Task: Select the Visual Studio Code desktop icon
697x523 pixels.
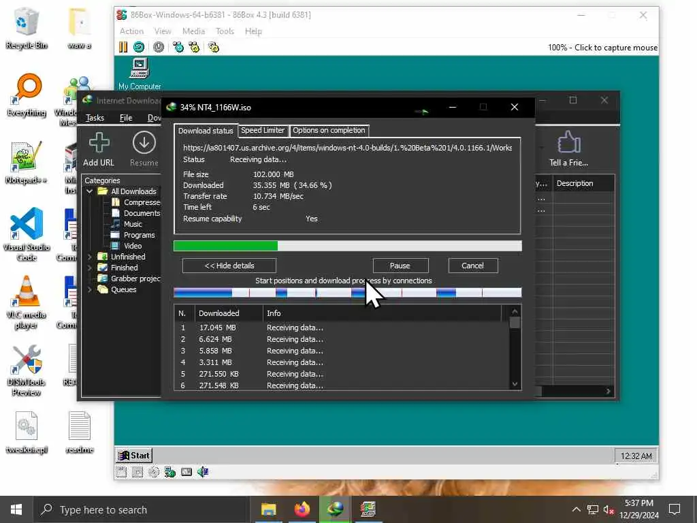Action: [27, 234]
